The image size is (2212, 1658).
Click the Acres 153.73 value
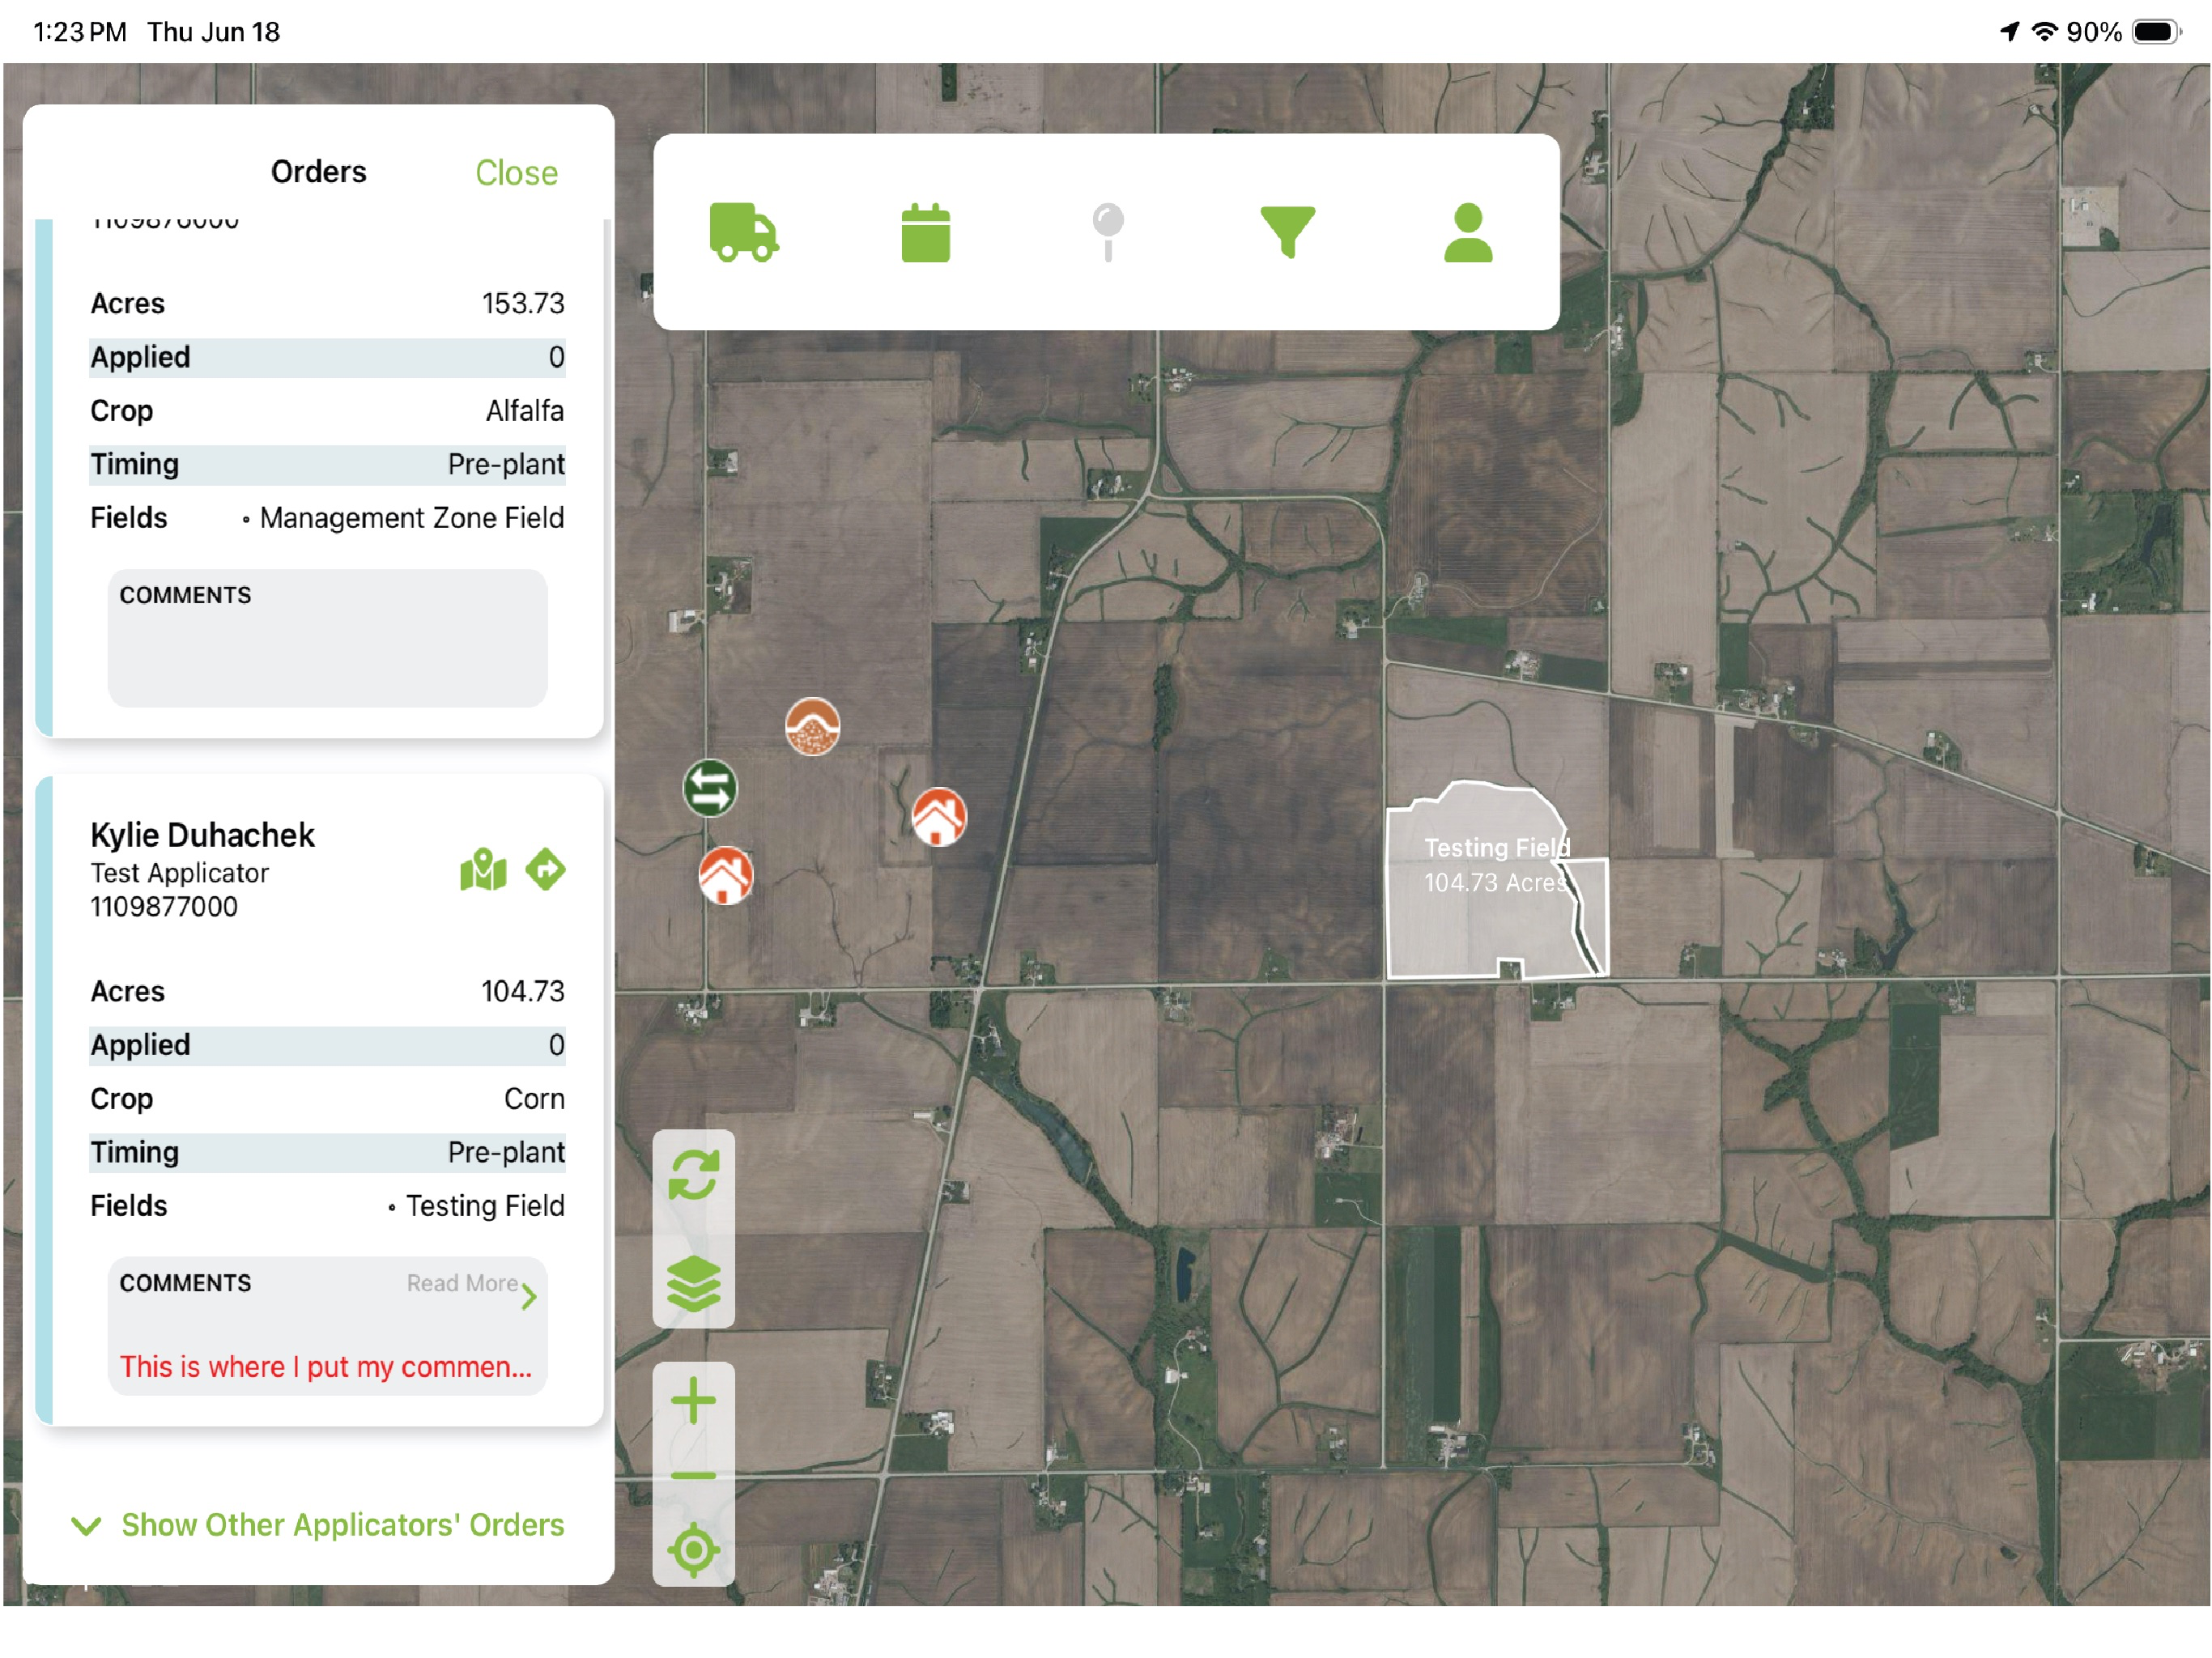(x=522, y=303)
